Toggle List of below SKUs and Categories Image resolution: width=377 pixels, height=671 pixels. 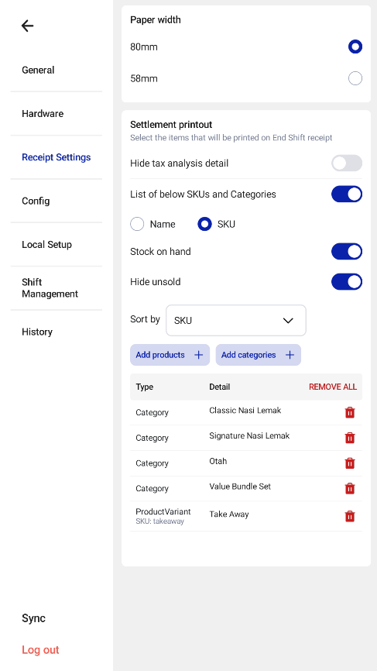347,194
